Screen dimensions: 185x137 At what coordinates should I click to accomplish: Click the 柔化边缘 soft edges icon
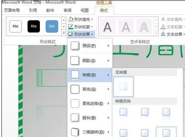click(x=75, y=103)
